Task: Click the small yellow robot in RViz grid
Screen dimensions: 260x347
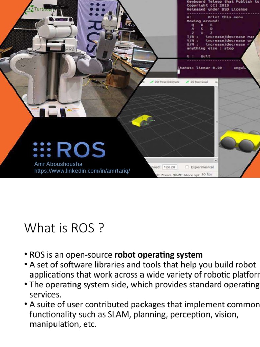Action: click(142, 121)
